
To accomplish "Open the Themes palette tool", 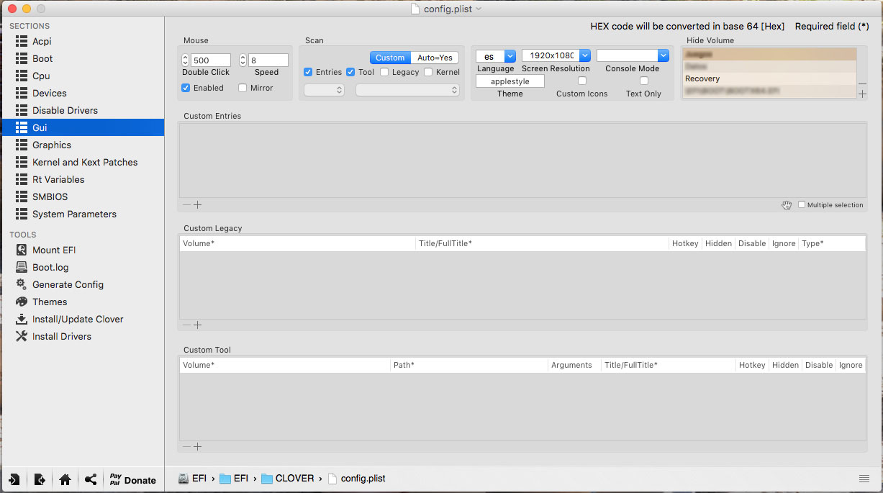I will tap(22, 302).
